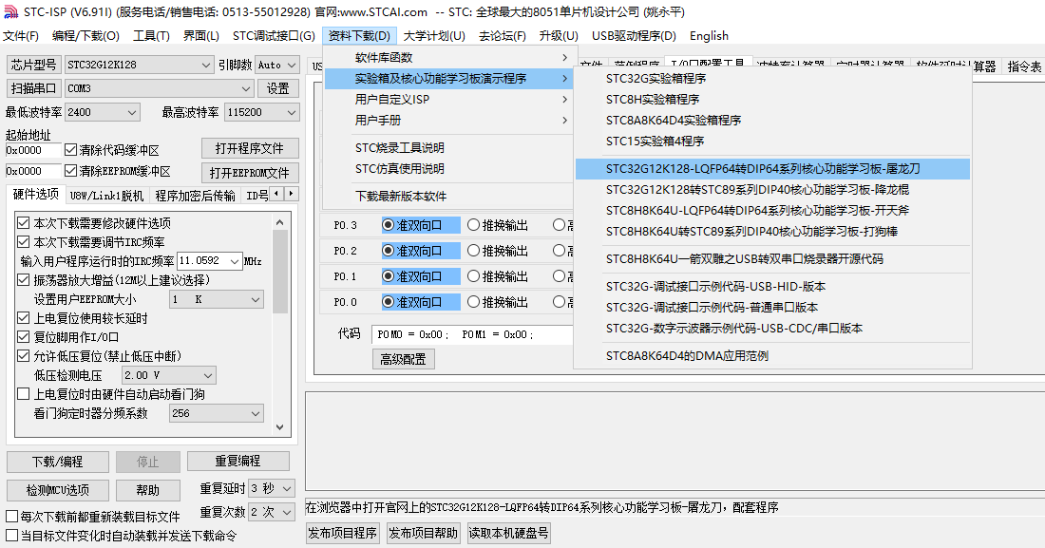Viewport: 1045px width, 548px height.
Task: Open the 编程/下载(O) menu
Action: pyautogui.click(x=85, y=36)
